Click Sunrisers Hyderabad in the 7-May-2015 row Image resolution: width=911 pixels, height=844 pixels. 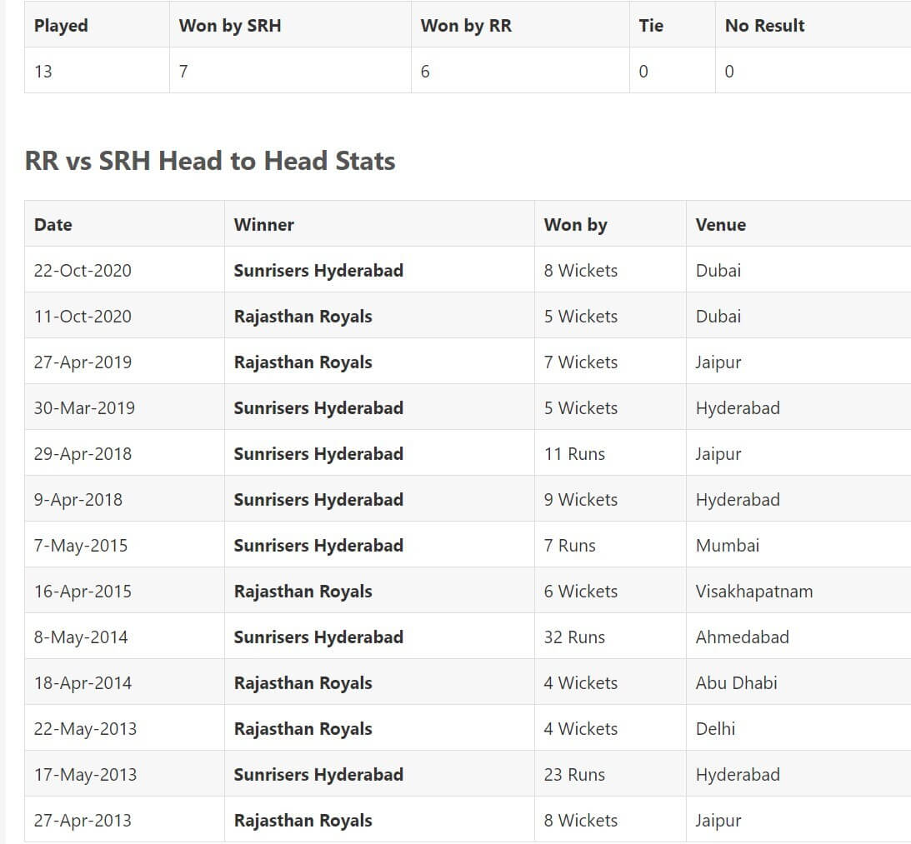point(318,546)
